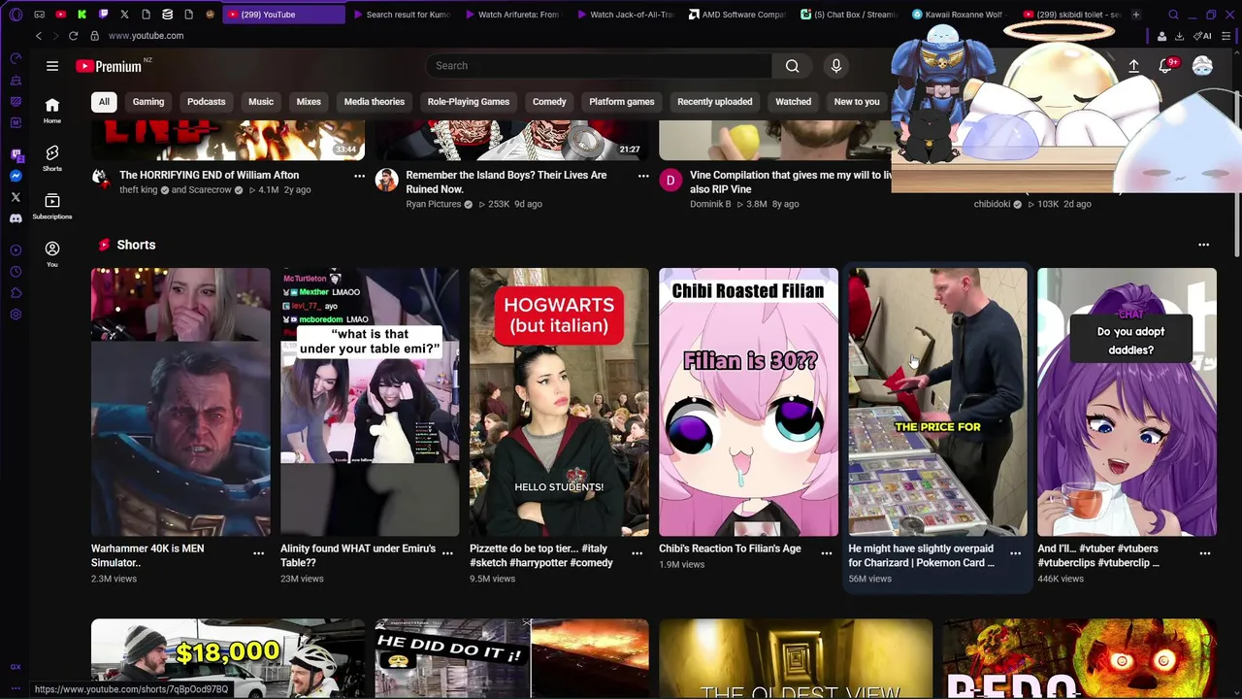Open options for Charizard Pokemon short
The image size is (1242, 699).
(x=1015, y=553)
